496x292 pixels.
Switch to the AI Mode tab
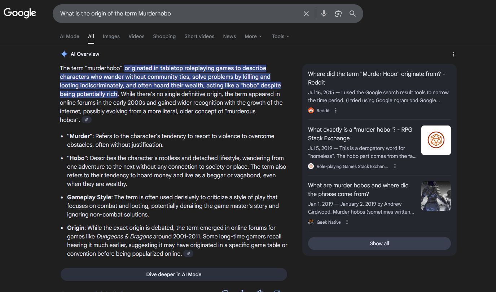[70, 36]
